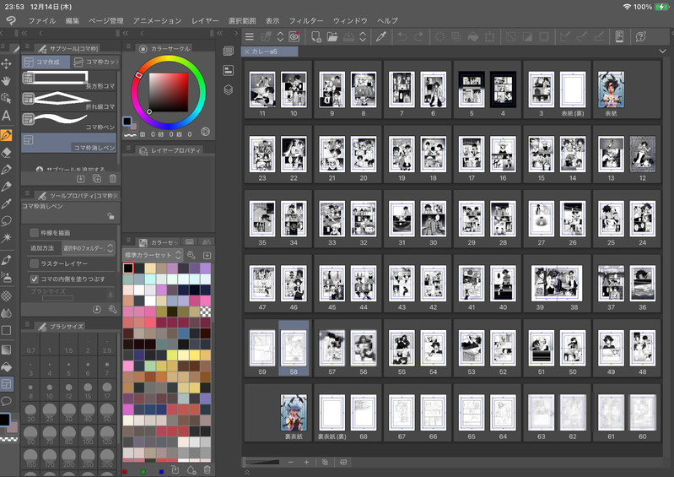Open the 追加方法 dropdown

point(88,248)
